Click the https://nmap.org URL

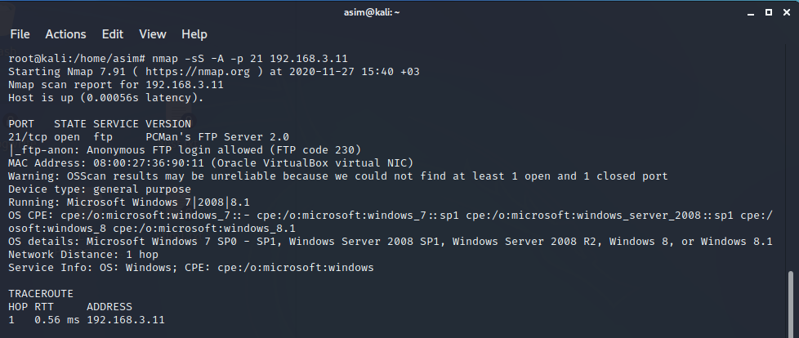(198, 72)
